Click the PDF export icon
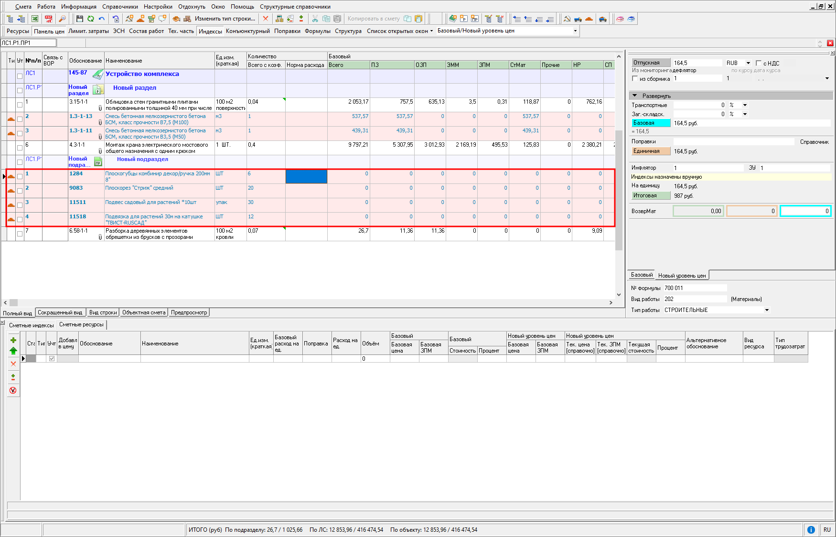Viewport: 836px width, 537px height. [x=49, y=19]
